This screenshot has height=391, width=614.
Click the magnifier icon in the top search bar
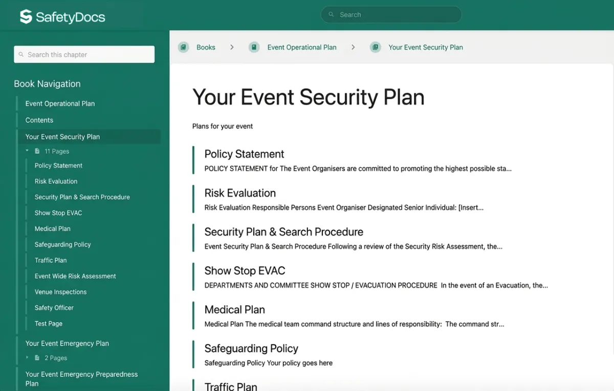click(331, 14)
